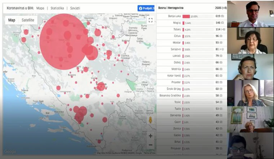
Task: Click the Bosna i Hercegovina header total
Action: [x=221, y=8]
